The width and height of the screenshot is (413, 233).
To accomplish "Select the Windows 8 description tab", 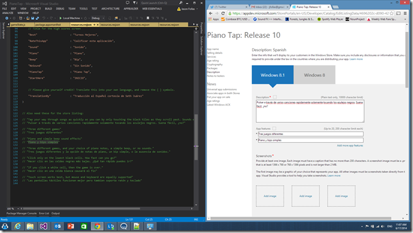I will point(314,75).
